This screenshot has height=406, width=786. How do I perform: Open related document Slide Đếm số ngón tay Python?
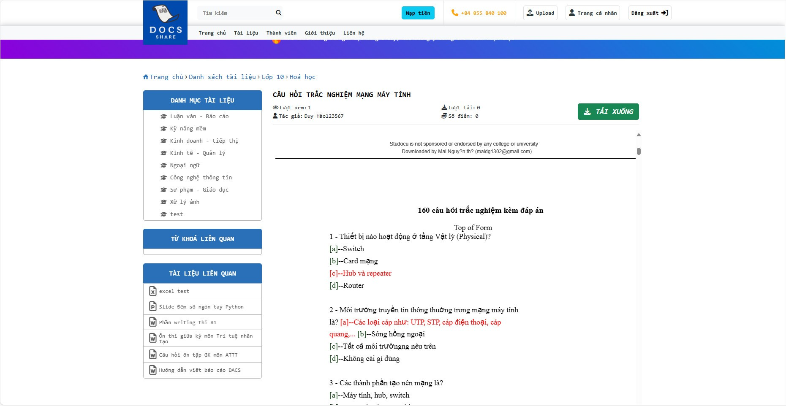[201, 307]
